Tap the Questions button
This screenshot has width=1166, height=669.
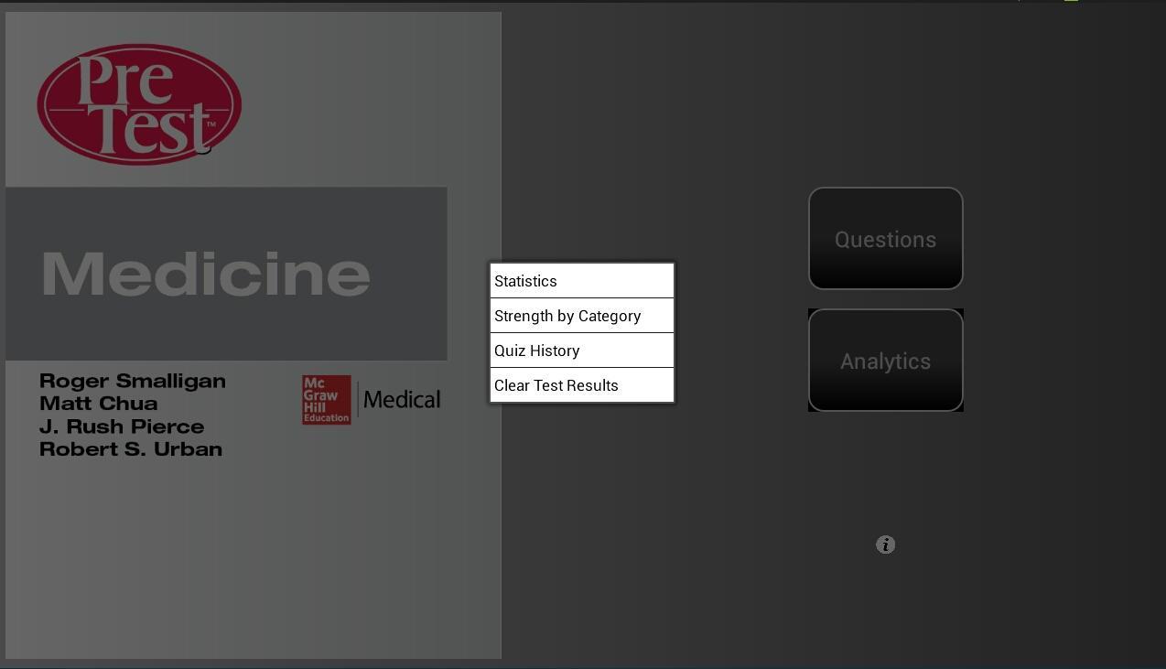pos(885,239)
